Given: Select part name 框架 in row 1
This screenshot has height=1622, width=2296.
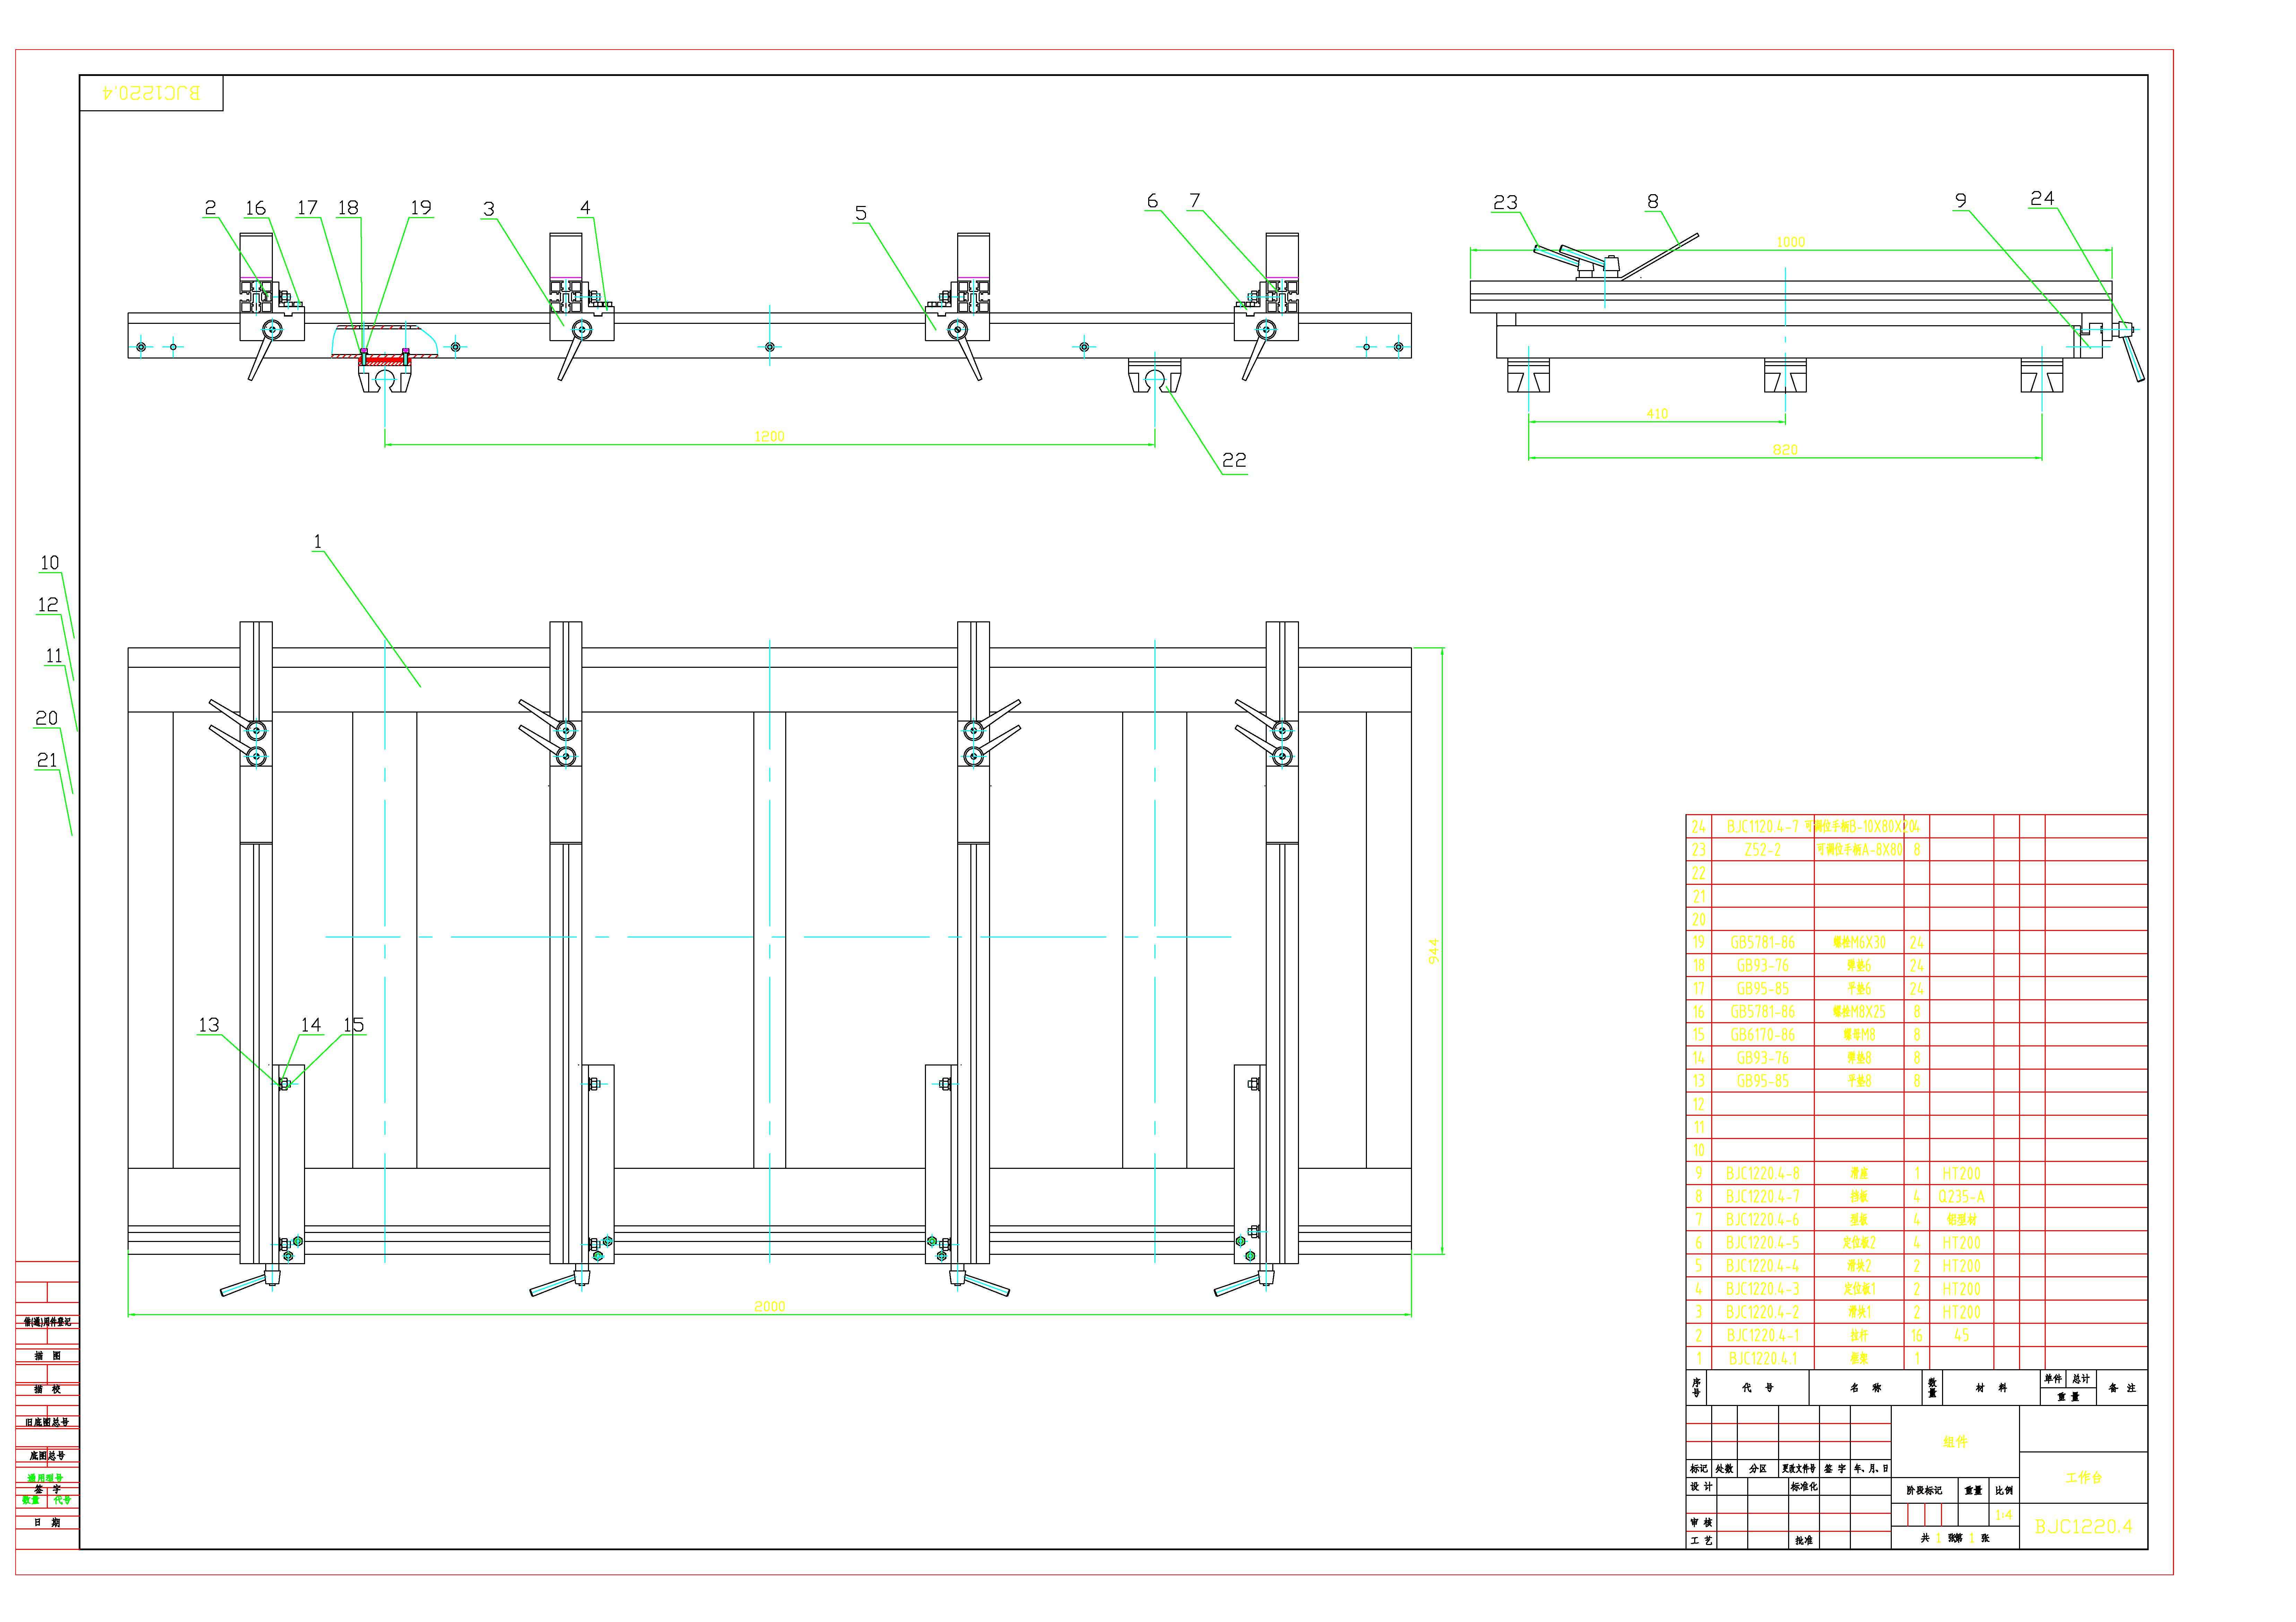Looking at the screenshot, I should tap(1859, 1358).
